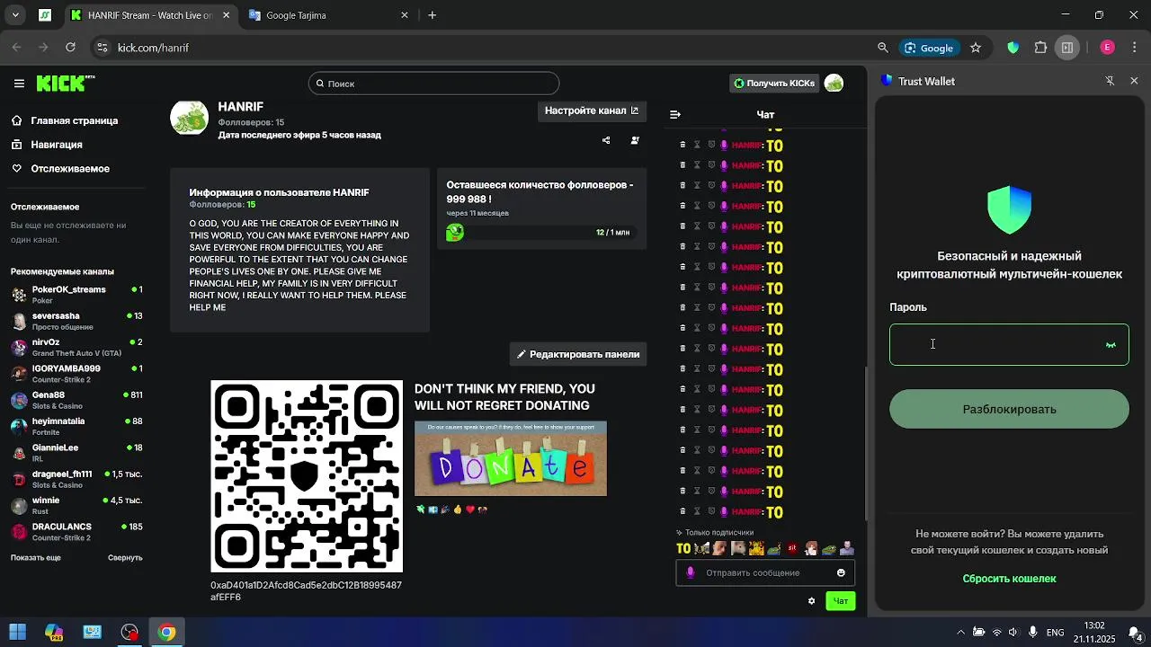Reload the page
Image resolution: width=1151 pixels, height=647 pixels.
pyautogui.click(x=70, y=48)
